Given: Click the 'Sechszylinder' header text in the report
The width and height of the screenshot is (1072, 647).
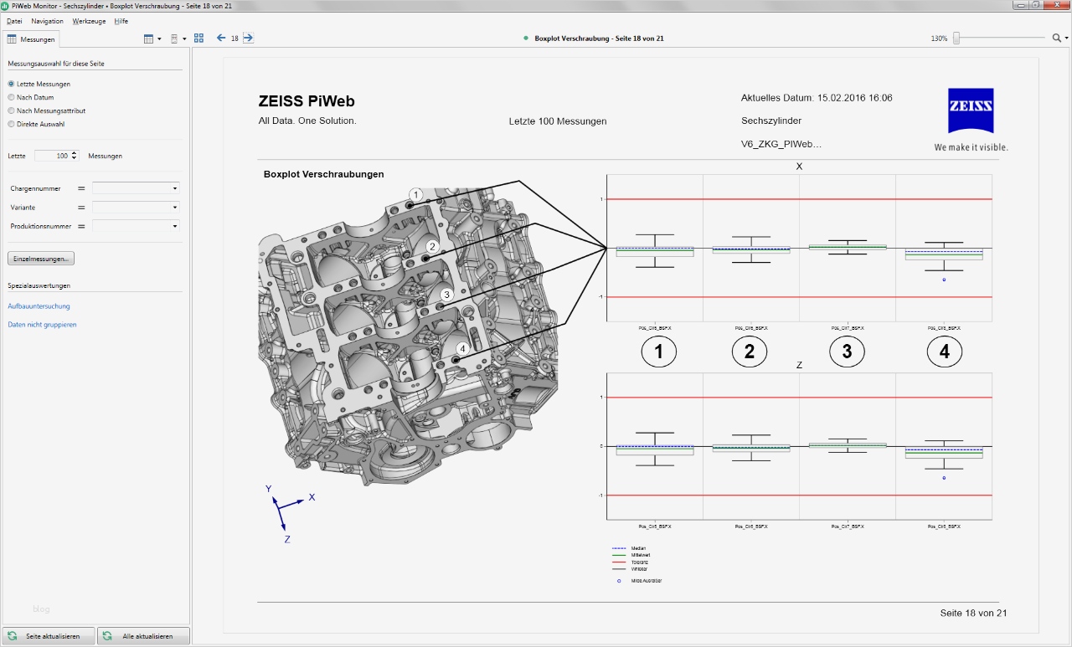Looking at the screenshot, I should point(771,121).
